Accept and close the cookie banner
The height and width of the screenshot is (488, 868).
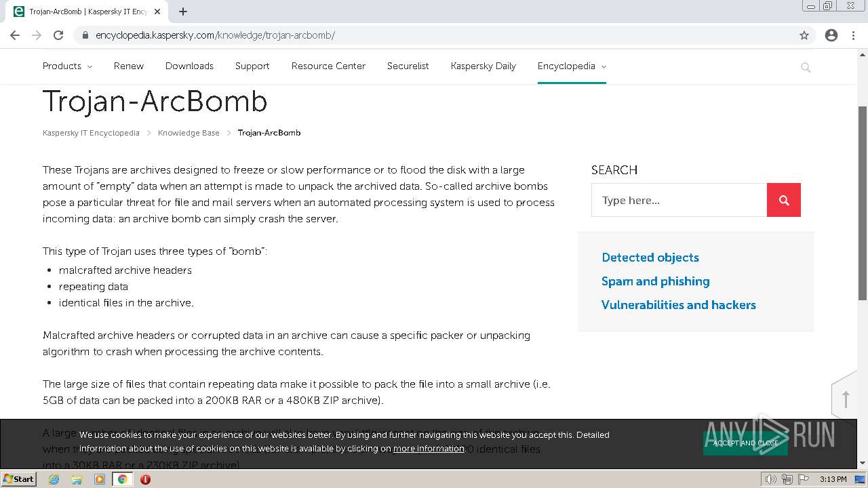point(745,443)
